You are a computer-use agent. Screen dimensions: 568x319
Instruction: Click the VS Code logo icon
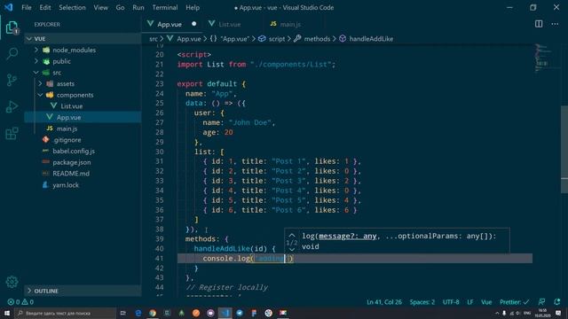[8, 7]
